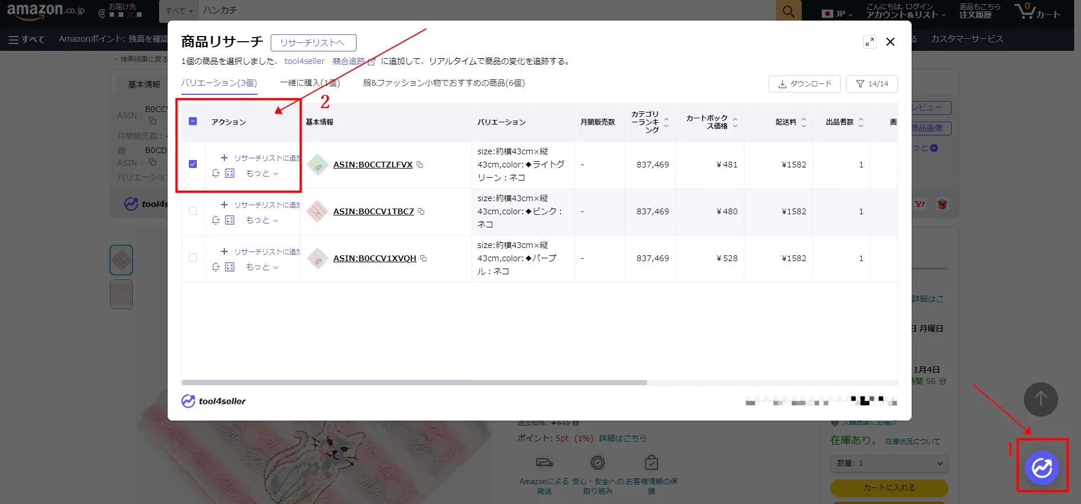This screenshot has width=1081, height=504.
Task: Click the tool4seller logo in the dialog footer
Action: (x=213, y=401)
